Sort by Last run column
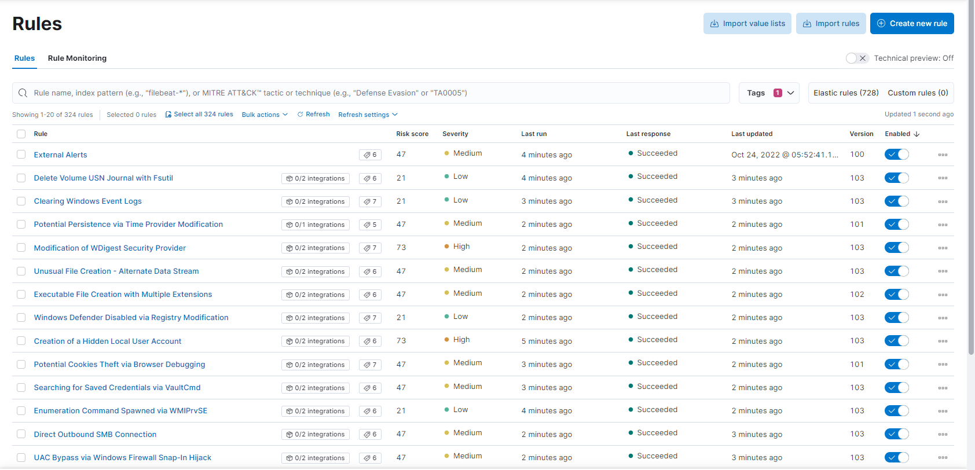The width and height of the screenshot is (975, 470). [534, 134]
